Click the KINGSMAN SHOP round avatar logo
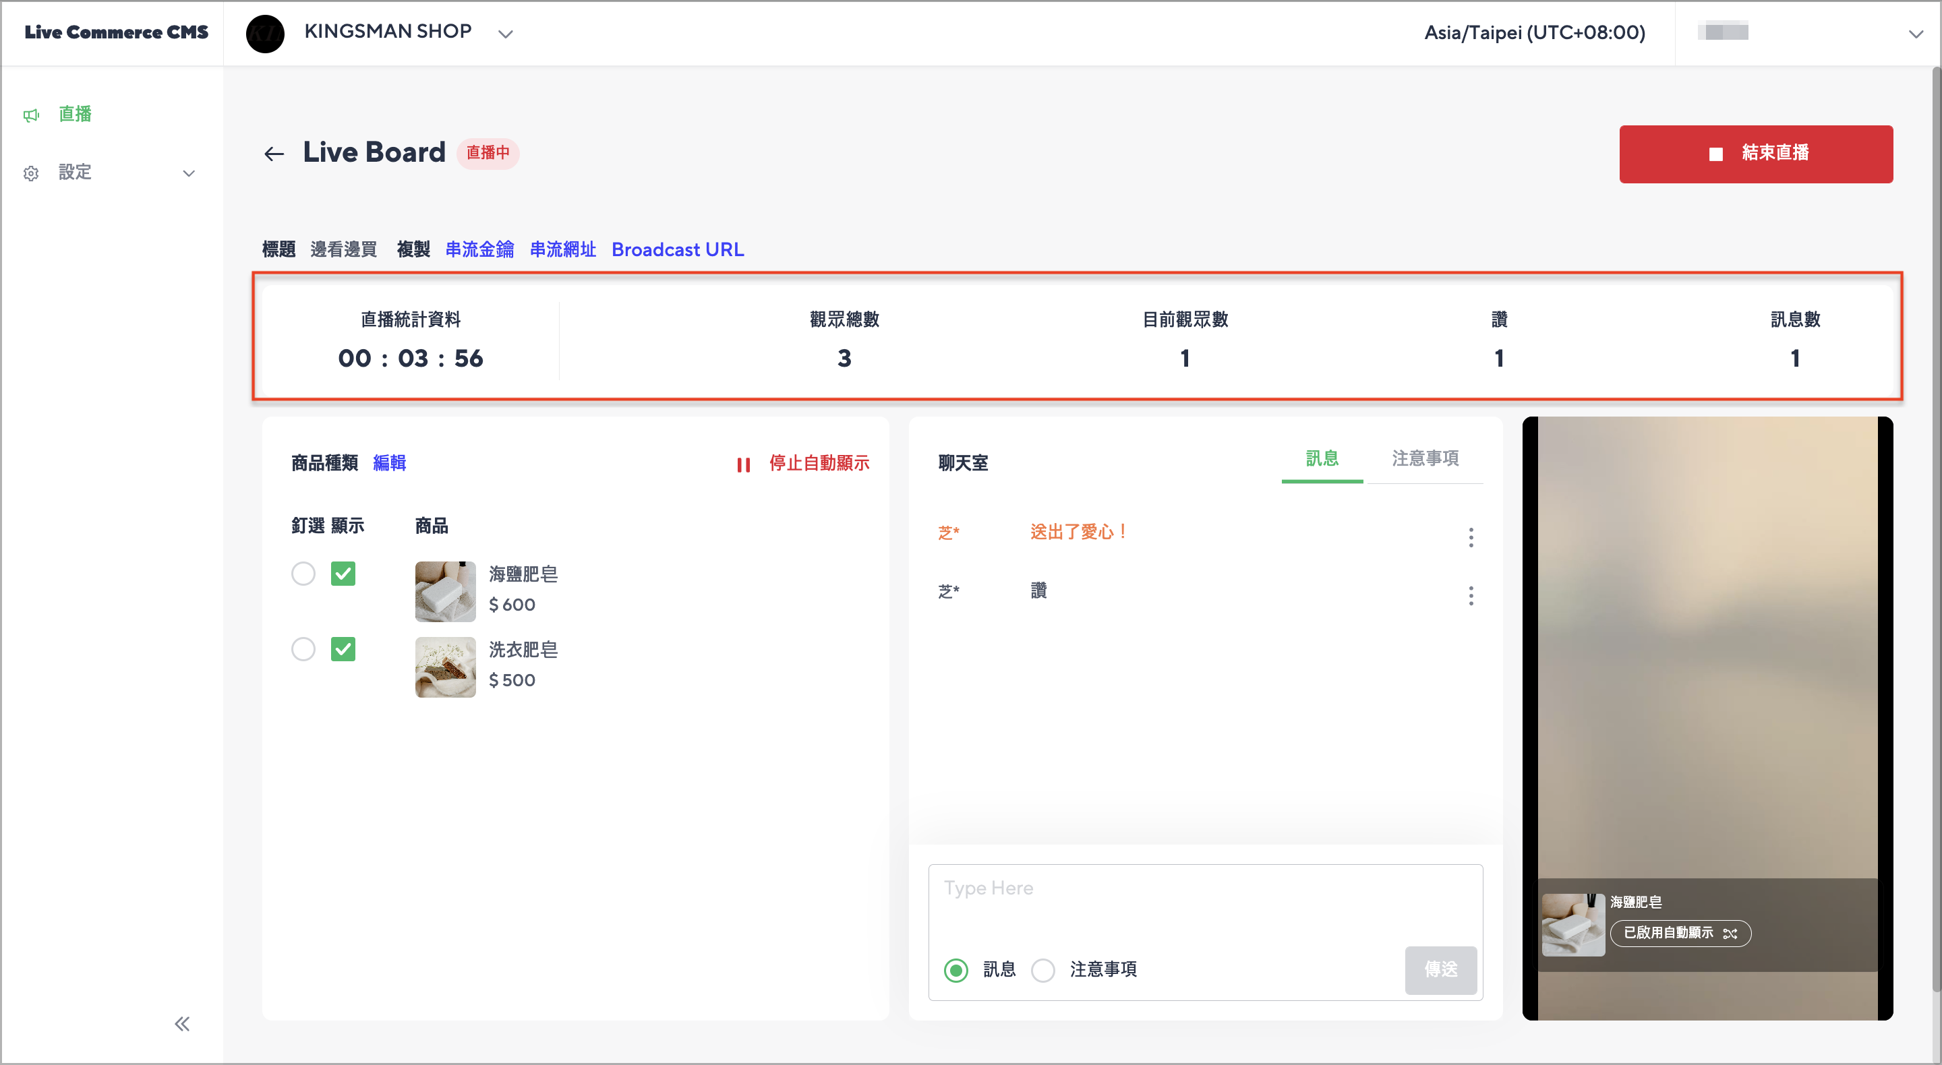1942x1065 pixels. 264,34
